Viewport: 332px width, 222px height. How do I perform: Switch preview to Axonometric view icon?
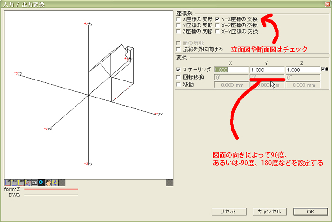coord(28,183)
